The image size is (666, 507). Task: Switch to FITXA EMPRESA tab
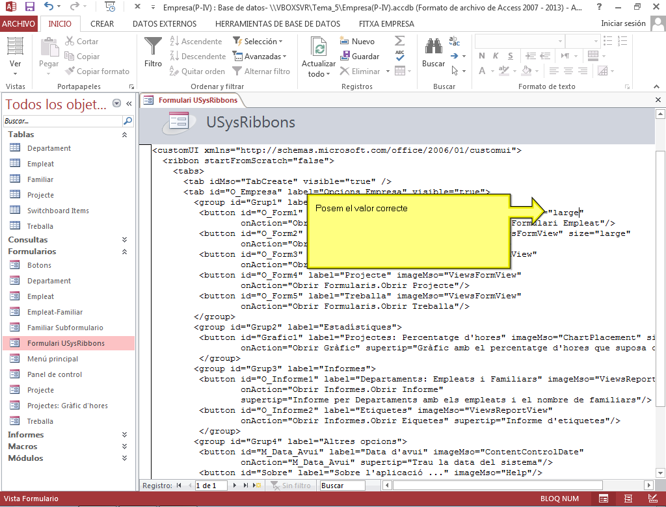point(386,24)
